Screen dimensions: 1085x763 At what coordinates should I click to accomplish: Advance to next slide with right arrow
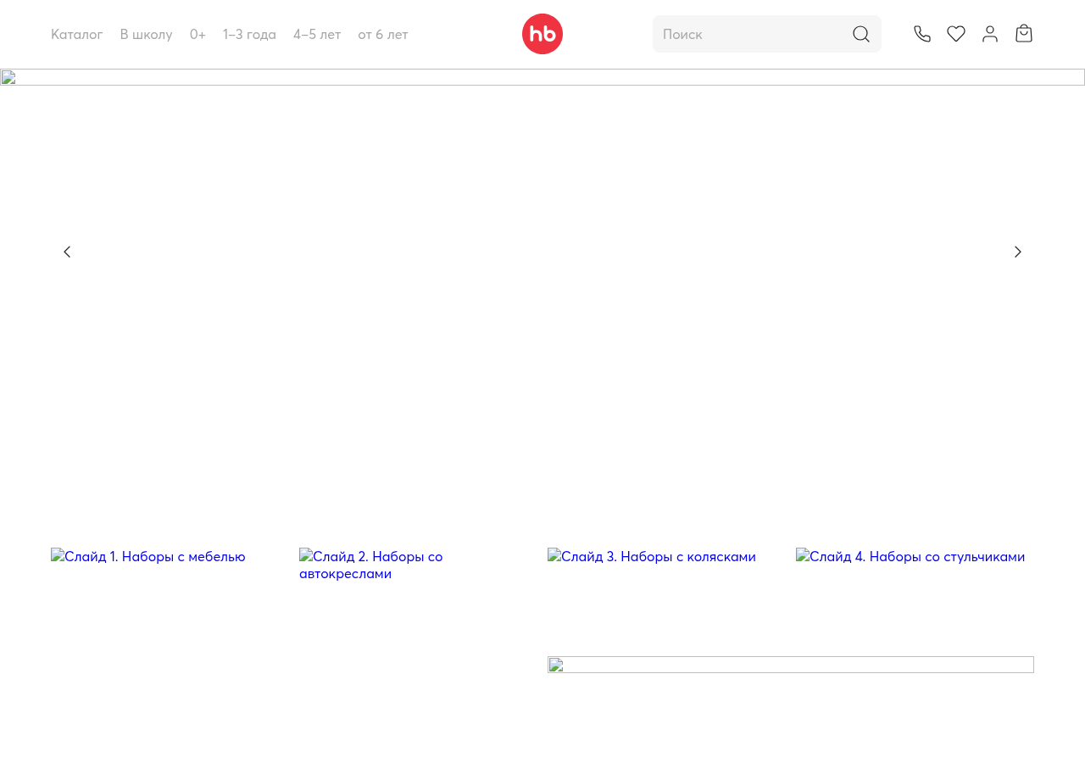1018,252
